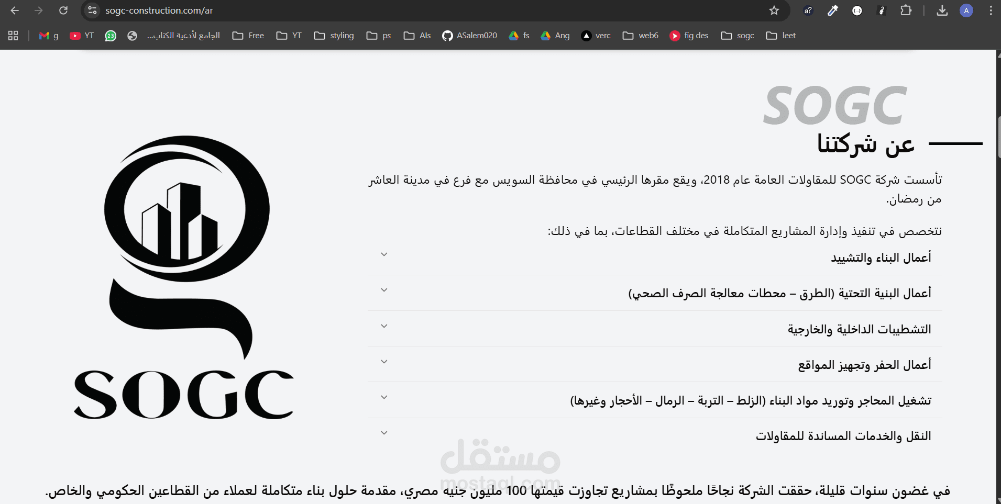
Task: Open the Gmail g bookmark
Action: coord(49,36)
